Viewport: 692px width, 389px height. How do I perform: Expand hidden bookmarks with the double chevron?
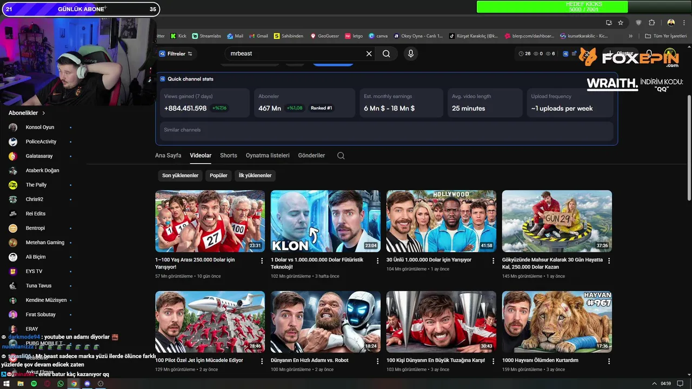point(630,36)
